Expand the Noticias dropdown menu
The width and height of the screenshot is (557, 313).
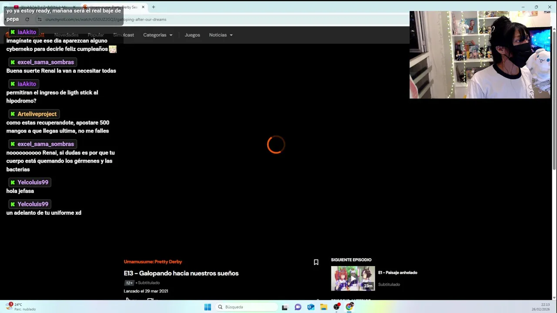(221, 35)
